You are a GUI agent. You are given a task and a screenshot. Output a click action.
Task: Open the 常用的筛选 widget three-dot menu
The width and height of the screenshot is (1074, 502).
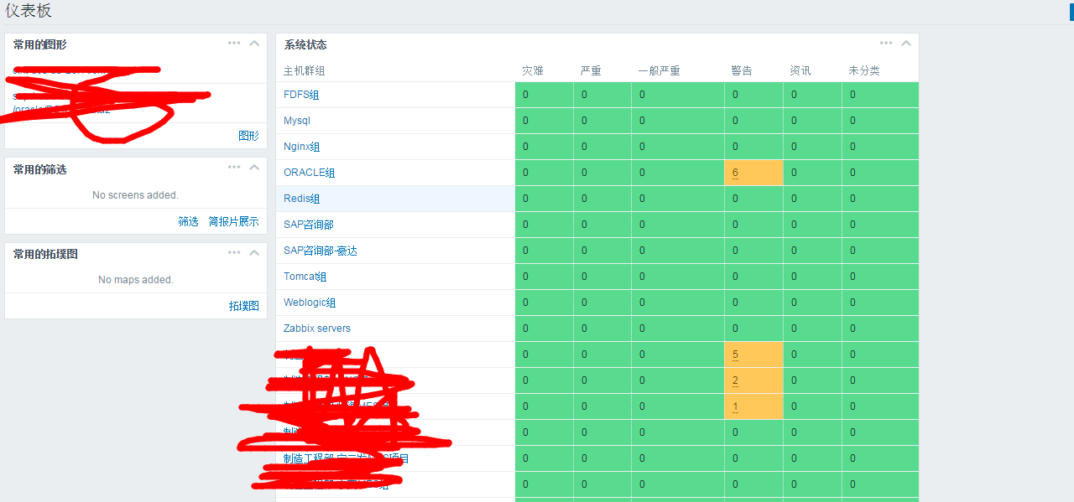tap(234, 168)
